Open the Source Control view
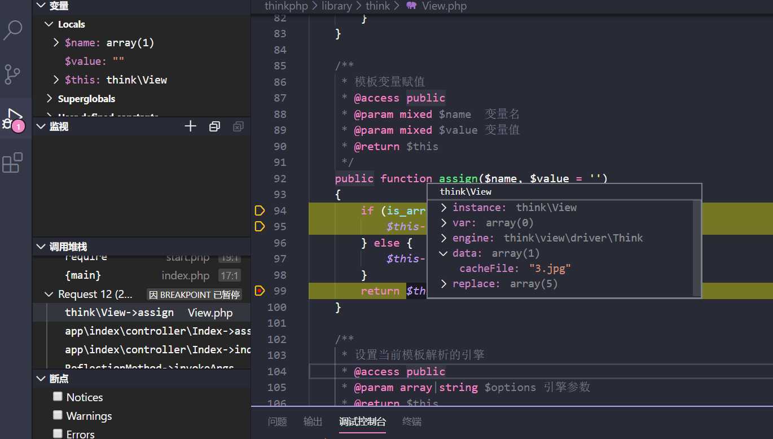The image size is (773, 439). [x=12, y=74]
